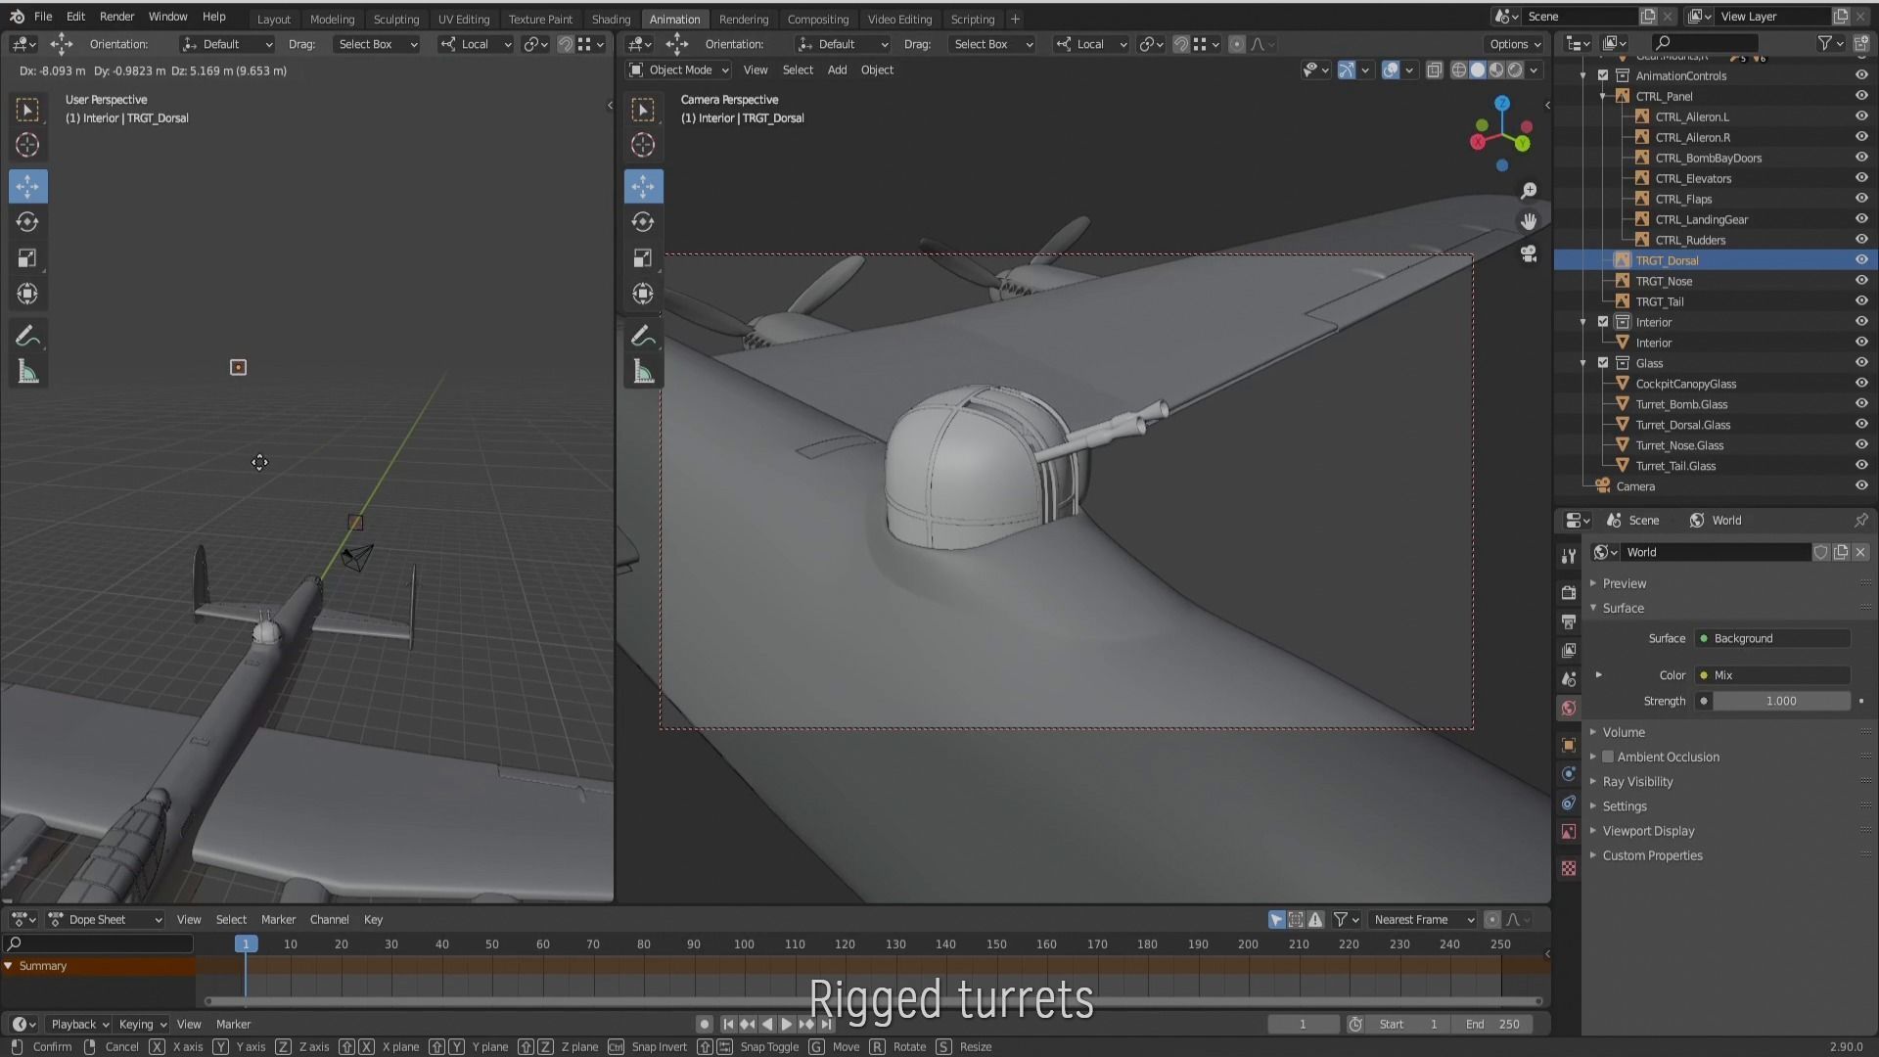Select the Scale tool in left viewport
Image resolution: width=1879 pixels, height=1057 pixels.
click(27, 258)
